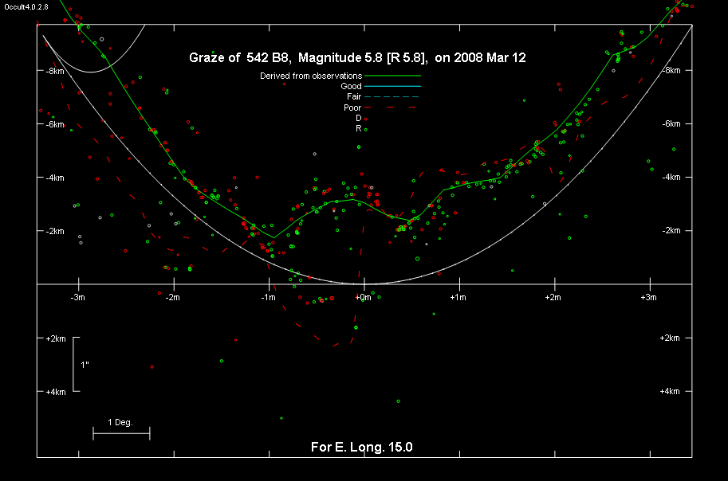This screenshot has width=728, height=481.
Task: Click the '+2m' time axis label
Action: 553,297
